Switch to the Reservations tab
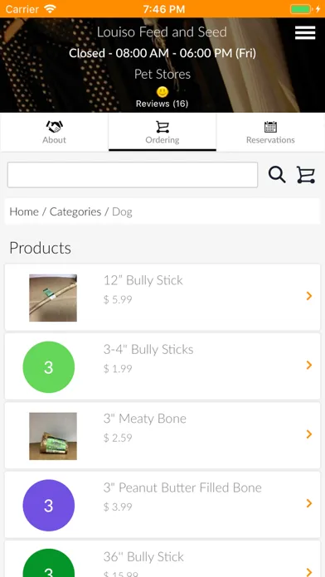Viewport: 325px width, 577px height. [x=270, y=132]
